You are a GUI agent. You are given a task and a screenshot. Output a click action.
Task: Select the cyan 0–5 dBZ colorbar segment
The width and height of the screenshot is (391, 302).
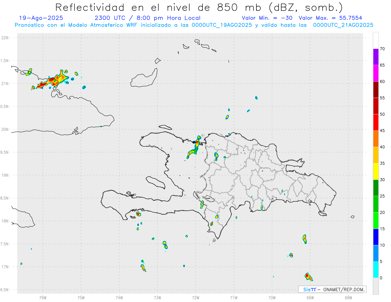click(x=376, y=270)
